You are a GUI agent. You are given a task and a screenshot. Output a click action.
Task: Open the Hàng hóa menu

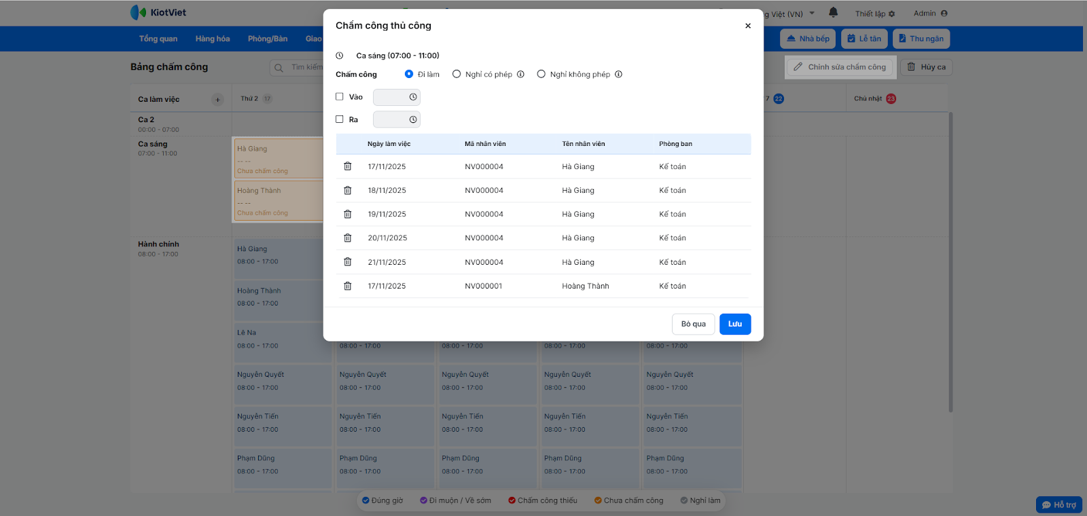pos(213,39)
